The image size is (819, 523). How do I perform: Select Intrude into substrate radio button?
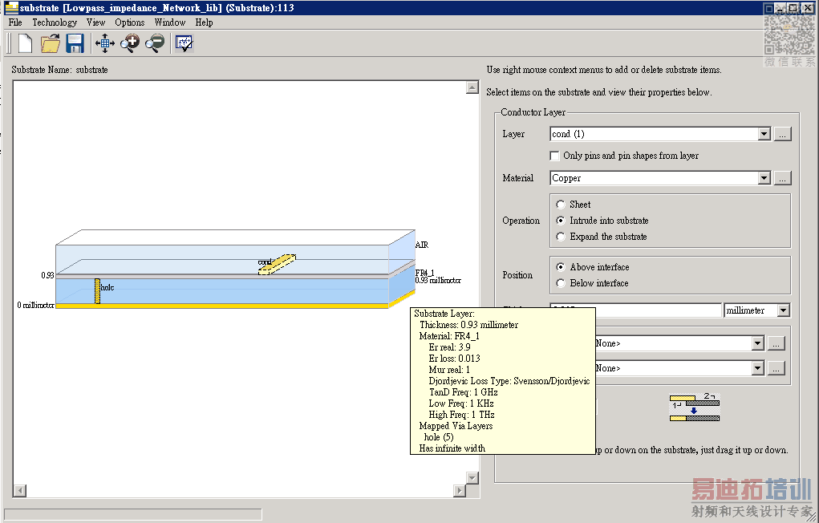click(561, 221)
